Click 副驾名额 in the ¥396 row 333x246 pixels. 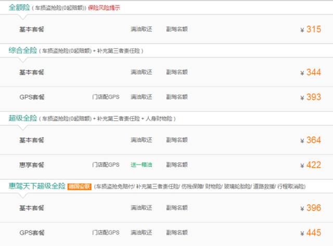177,208
